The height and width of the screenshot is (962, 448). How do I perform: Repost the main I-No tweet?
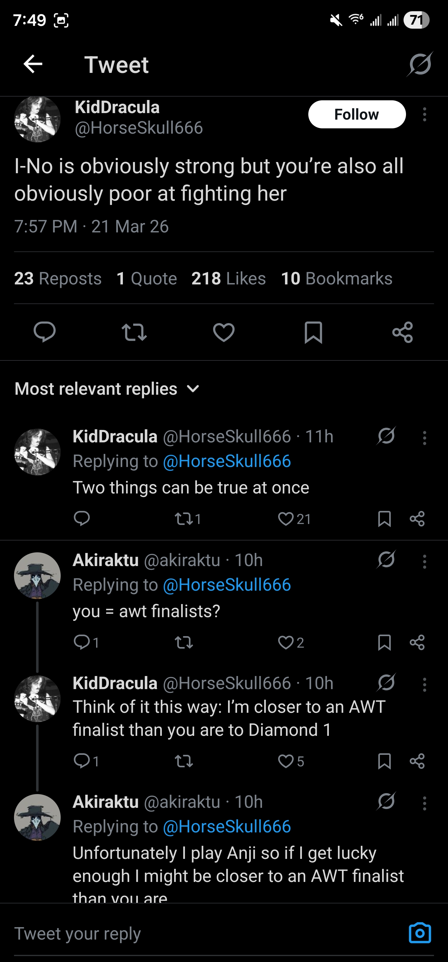click(134, 331)
